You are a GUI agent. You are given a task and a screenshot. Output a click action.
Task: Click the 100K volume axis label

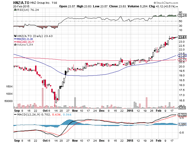pos(9,94)
